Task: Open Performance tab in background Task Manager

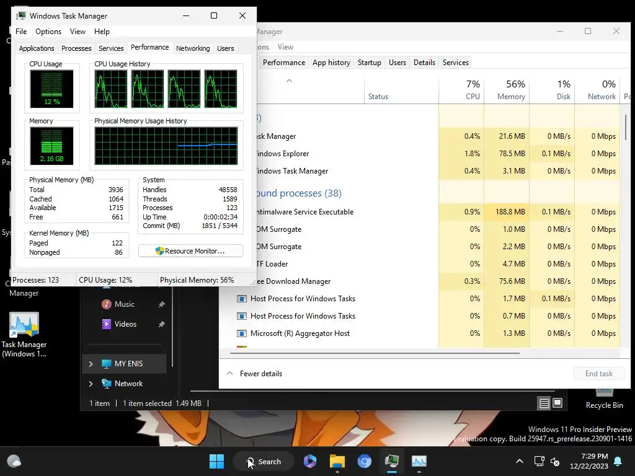Action: [283, 63]
